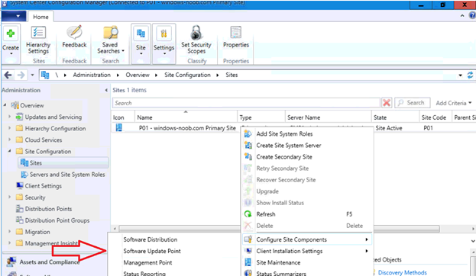Go forward with the navigation arrow
476x276 pixels.
21,75
